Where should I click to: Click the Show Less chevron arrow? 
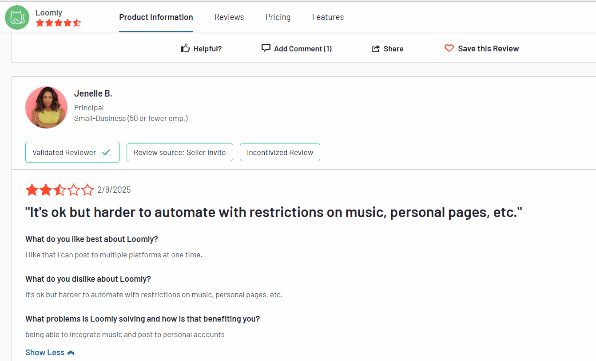(x=71, y=353)
